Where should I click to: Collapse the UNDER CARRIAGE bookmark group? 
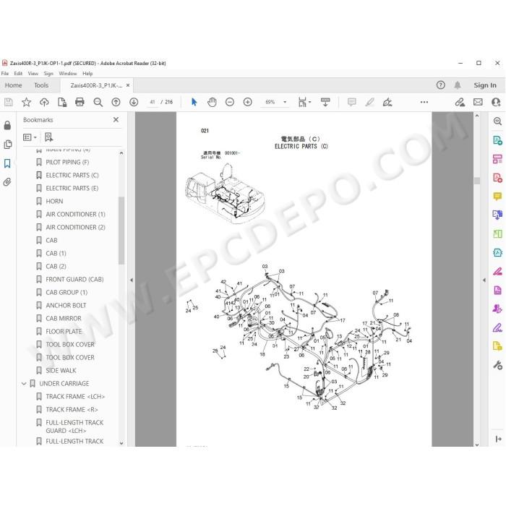coord(24,384)
